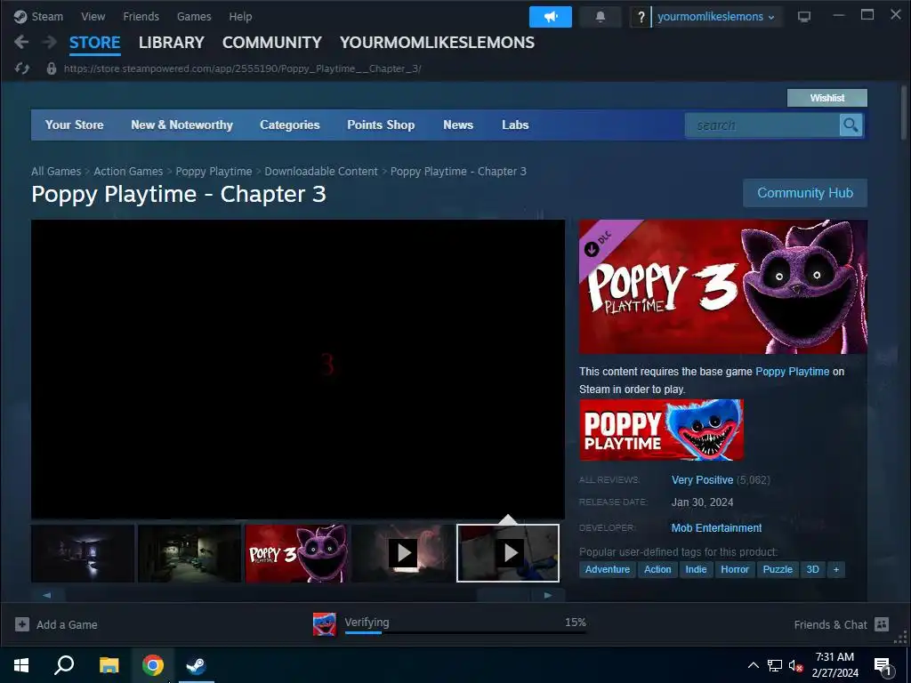Open the YOURMOMLIKESLEMONS profile tab
The width and height of the screenshot is (911, 683).
click(437, 43)
